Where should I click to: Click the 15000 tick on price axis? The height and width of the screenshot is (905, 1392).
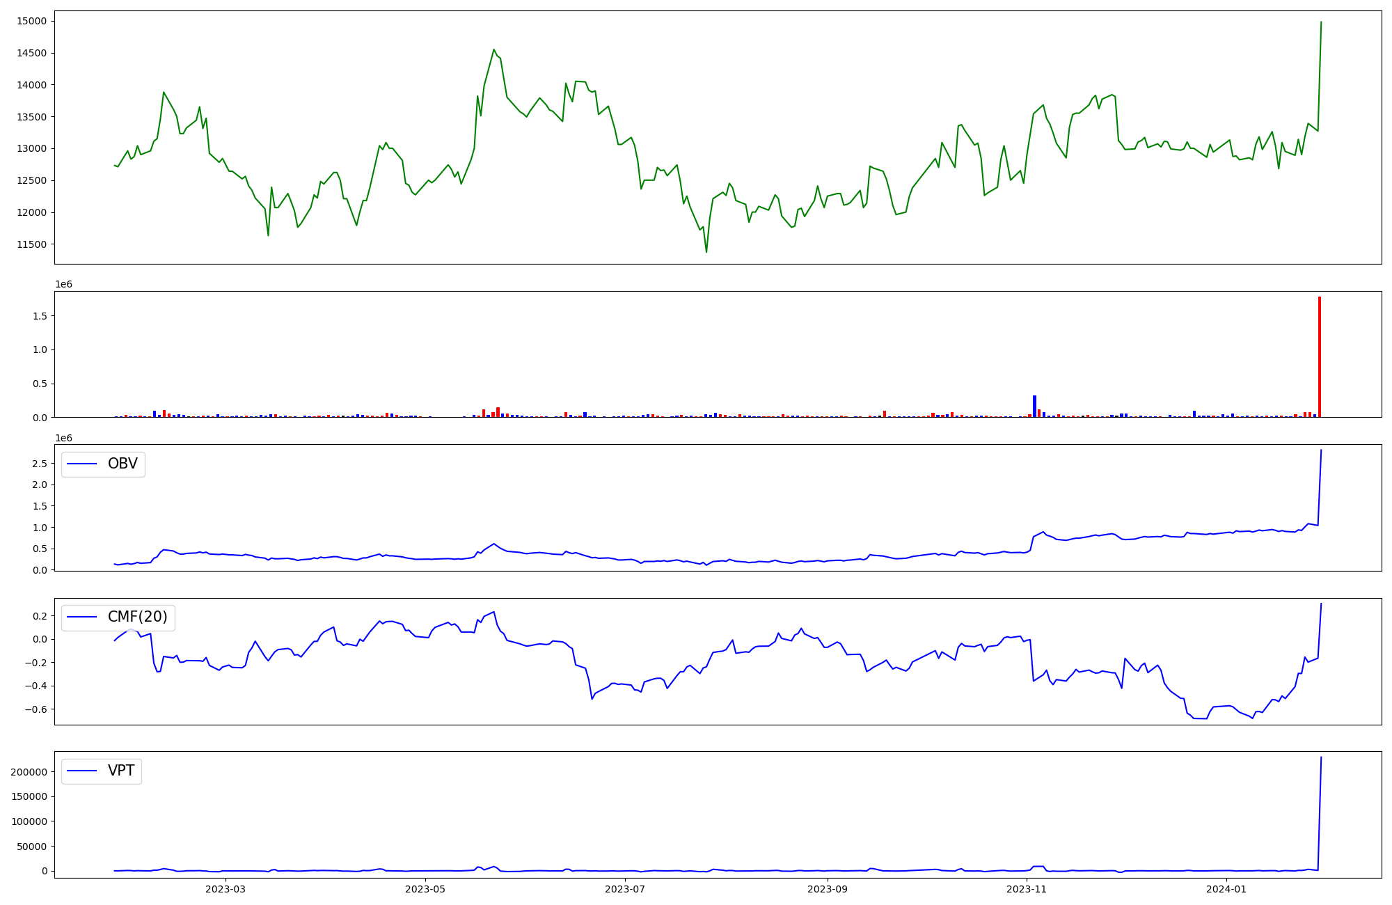(32, 22)
